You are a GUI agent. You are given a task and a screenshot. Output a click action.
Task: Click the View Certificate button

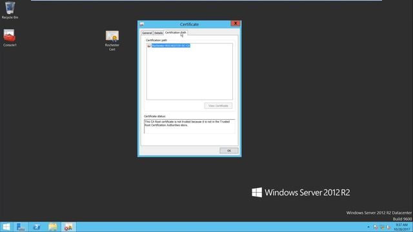(x=218, y=106)
